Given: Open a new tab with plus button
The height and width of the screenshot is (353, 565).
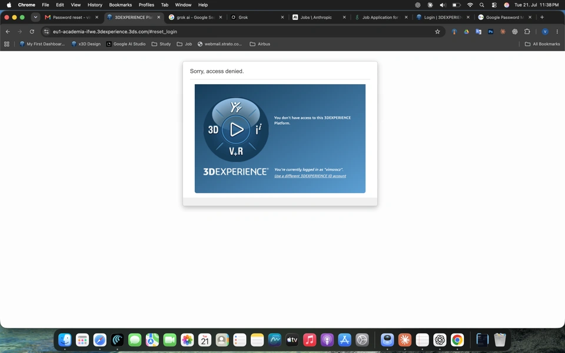Looking at the screenshot, I should pyautogui.click(x=542, y=17).
